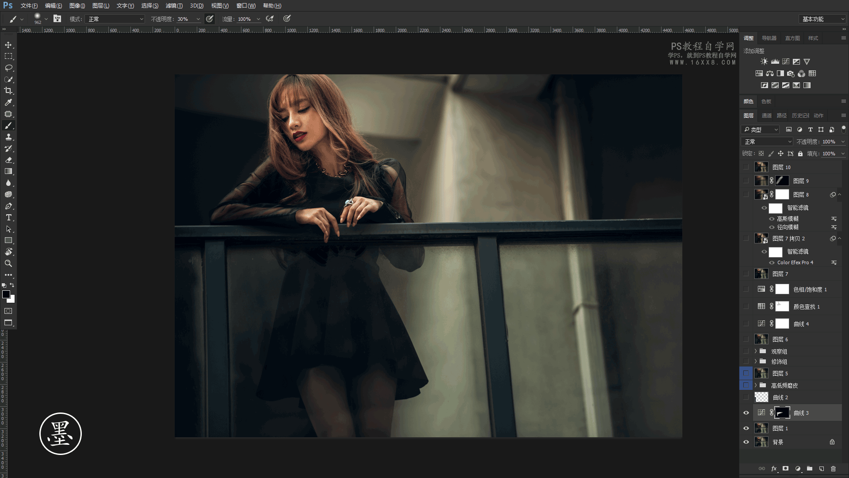Select the Eyedropper tool
This screenshot has width=849, height=478.
click(x=8, y=103)
